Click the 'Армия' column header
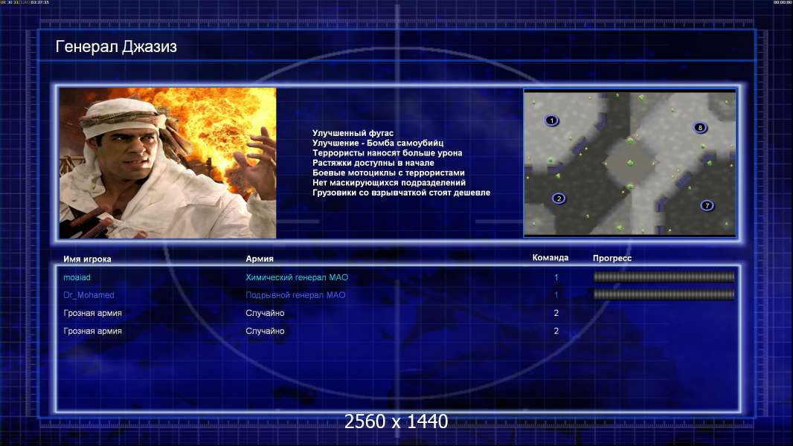This screenshot has width=793, height=446. pyautogui.click(x=260, y=259)
